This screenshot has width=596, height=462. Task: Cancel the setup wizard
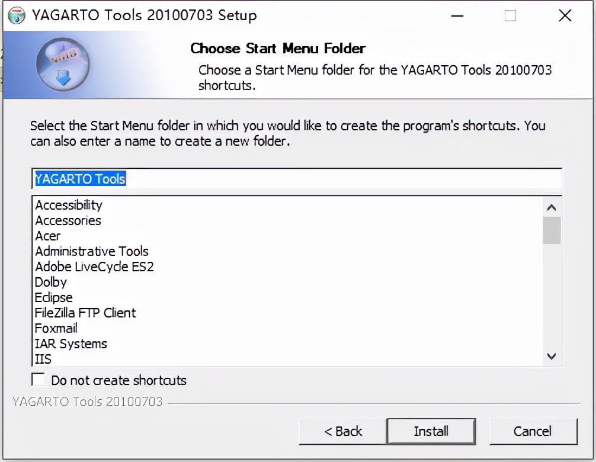(x=533, y=431)
